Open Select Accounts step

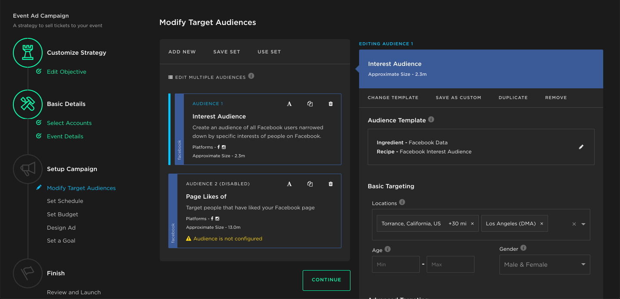pyautogui.click(x=69, y=123)
